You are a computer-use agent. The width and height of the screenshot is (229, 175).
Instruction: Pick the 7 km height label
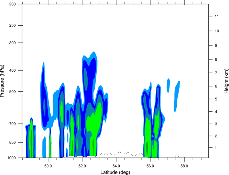pyautogui.click(x=216, y=73)
